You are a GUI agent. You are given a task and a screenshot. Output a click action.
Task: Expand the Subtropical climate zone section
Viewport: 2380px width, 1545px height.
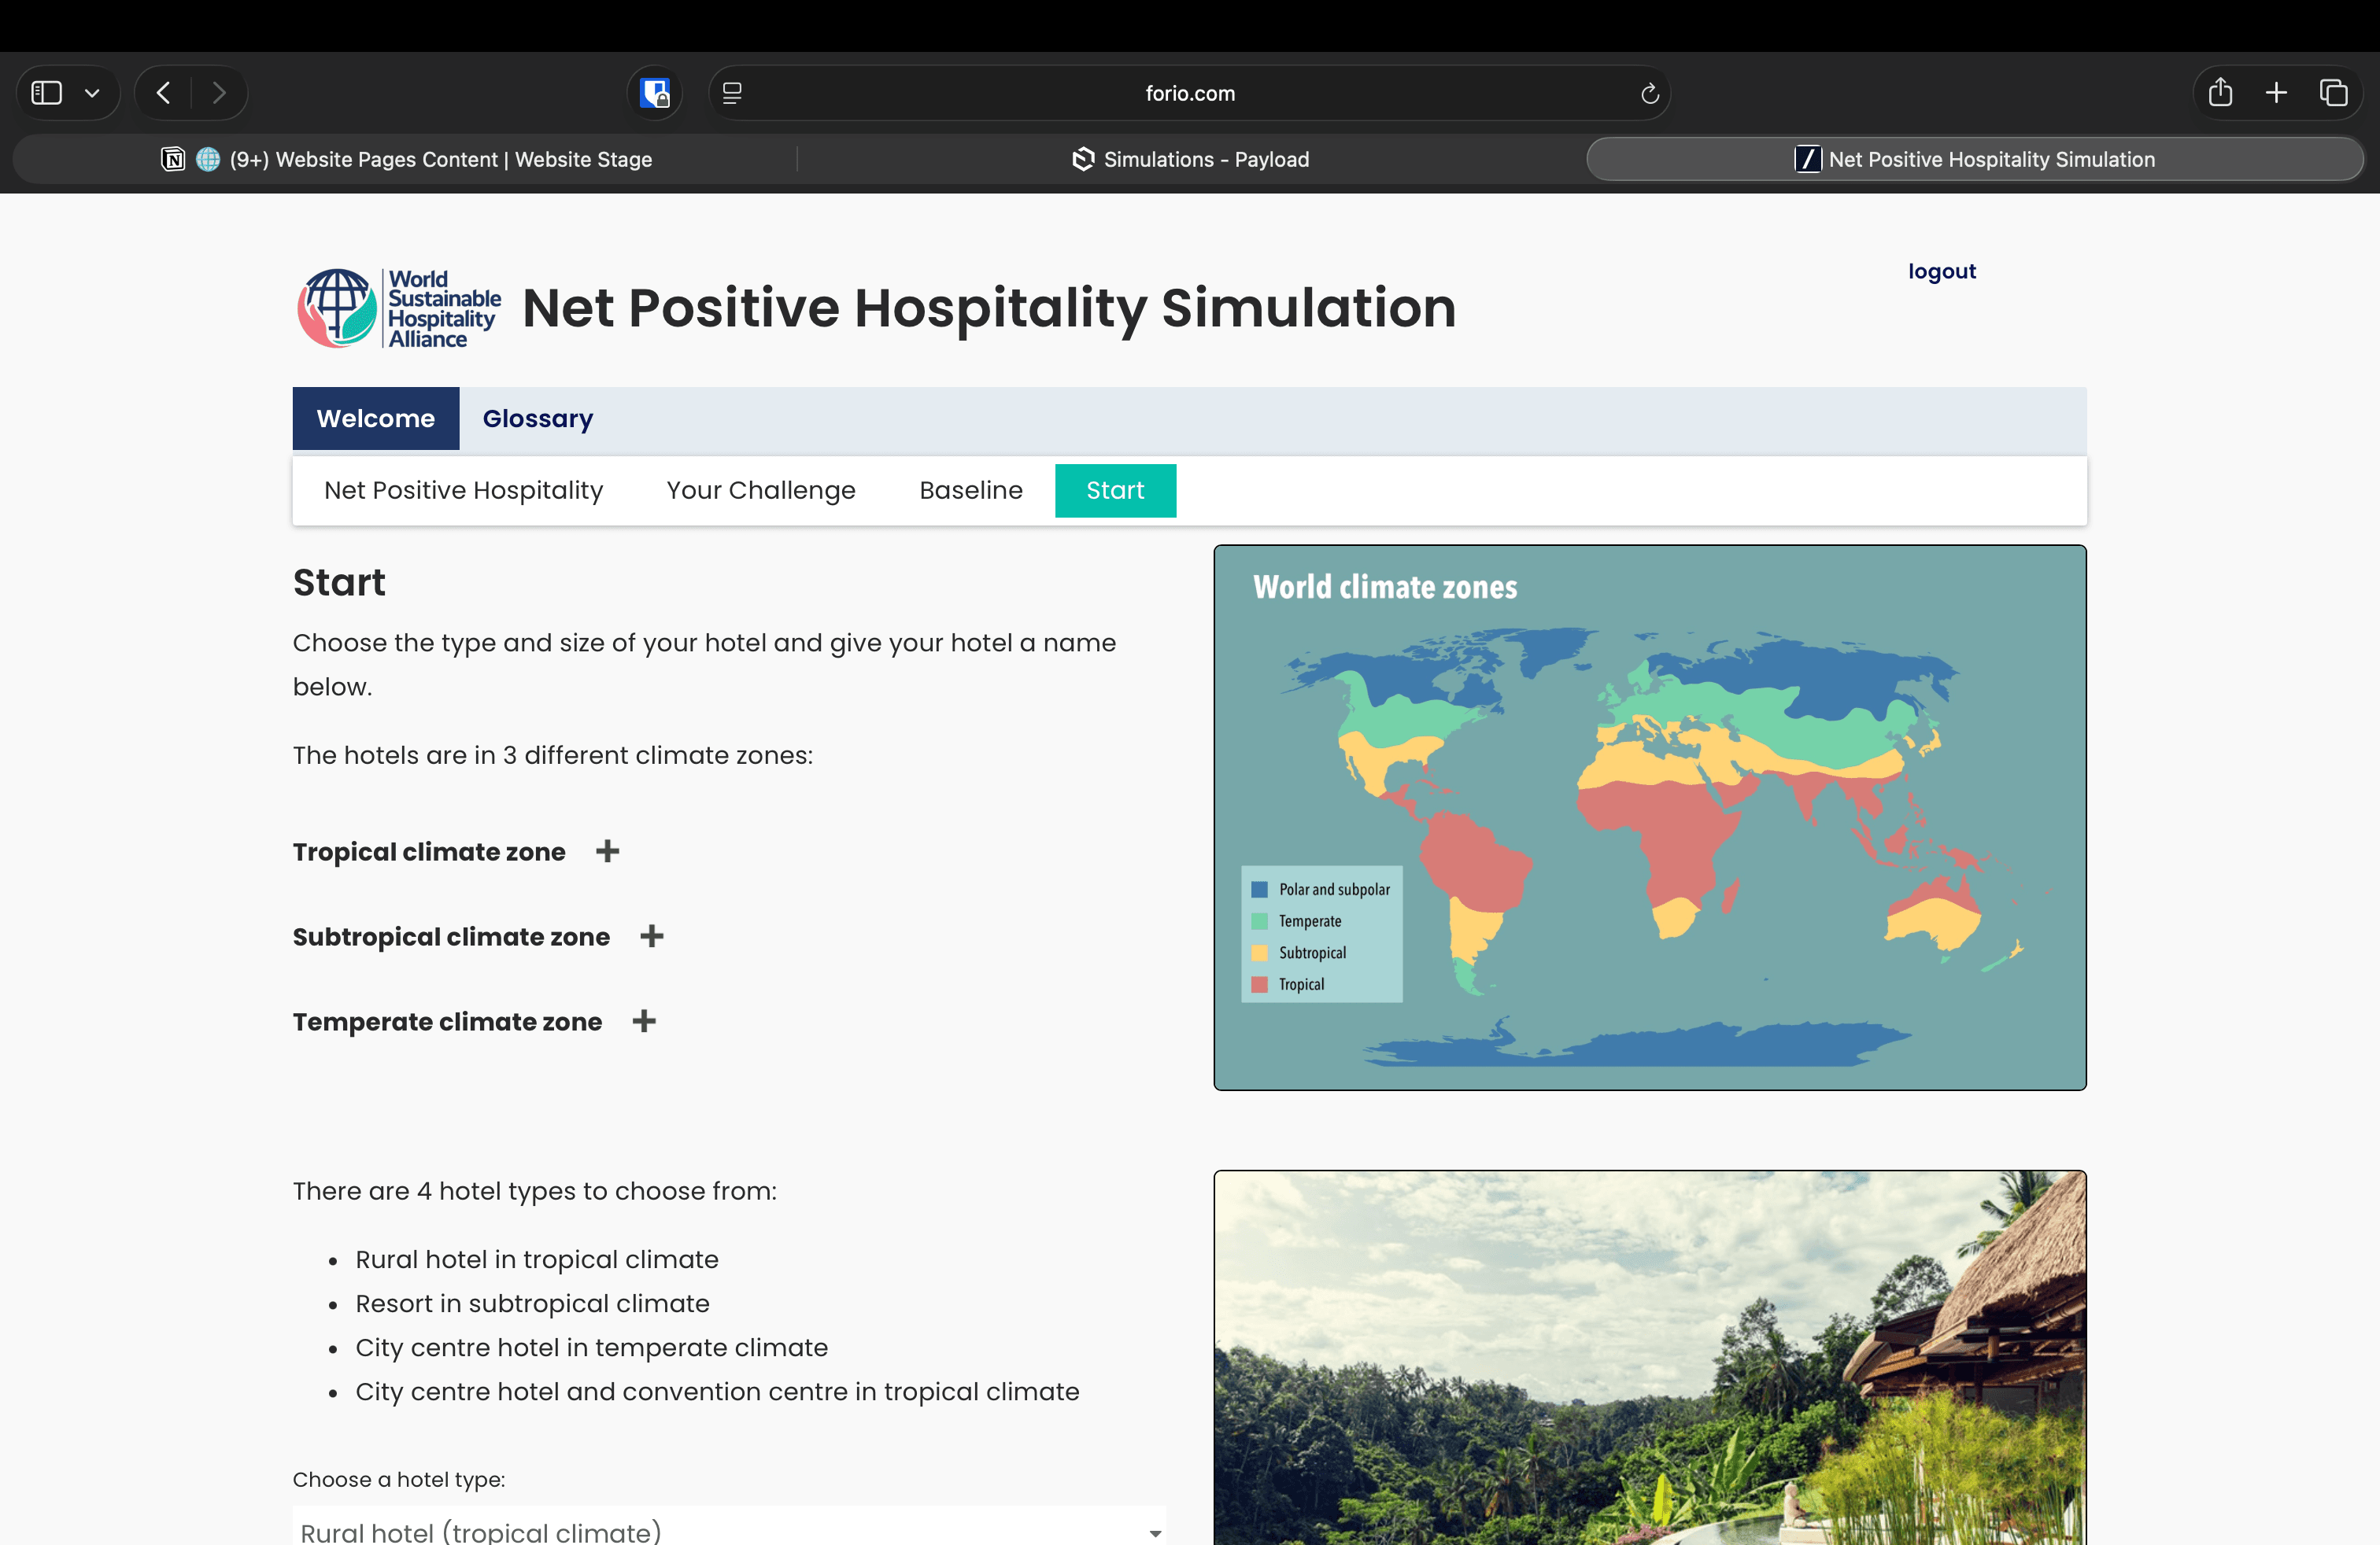coord(652,936)
